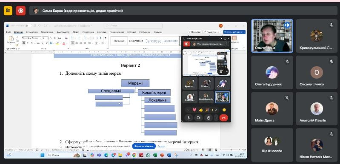The width and height of the screenshot is (340, 164).
Task: Show next reactions with right chevron
Action: pyautogui.click(x=216, y=110)
